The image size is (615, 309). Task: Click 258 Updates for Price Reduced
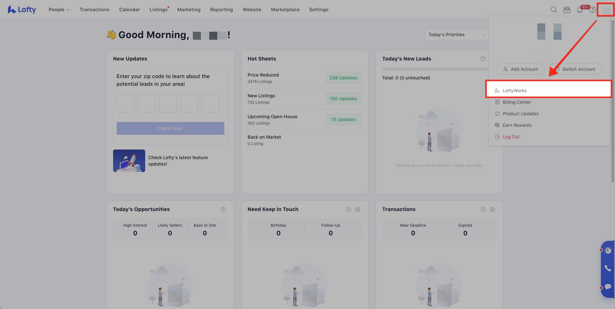pos(343,78)
